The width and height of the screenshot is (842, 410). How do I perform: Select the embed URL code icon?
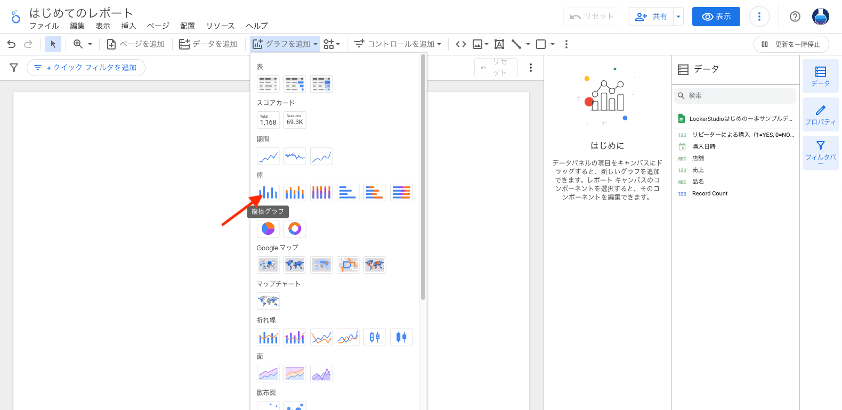(x=461, y=44)
